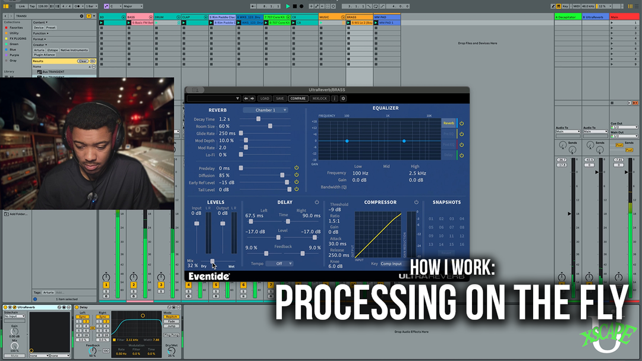Screen dimensions: 642x361
Task: Click the Decay Time slider handle
Action: click(258, 119)
